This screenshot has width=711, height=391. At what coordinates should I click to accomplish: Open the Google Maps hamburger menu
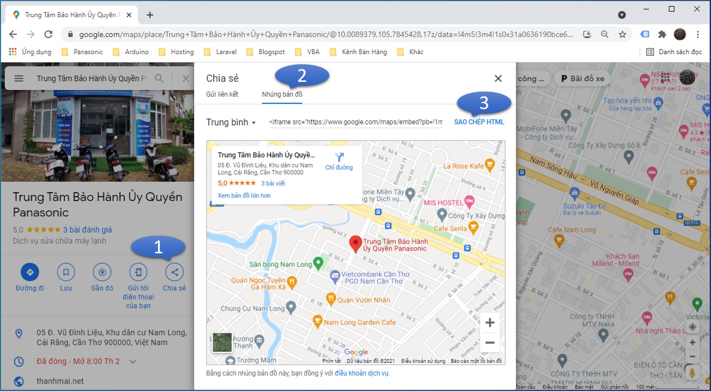click(x=19, y=78)
